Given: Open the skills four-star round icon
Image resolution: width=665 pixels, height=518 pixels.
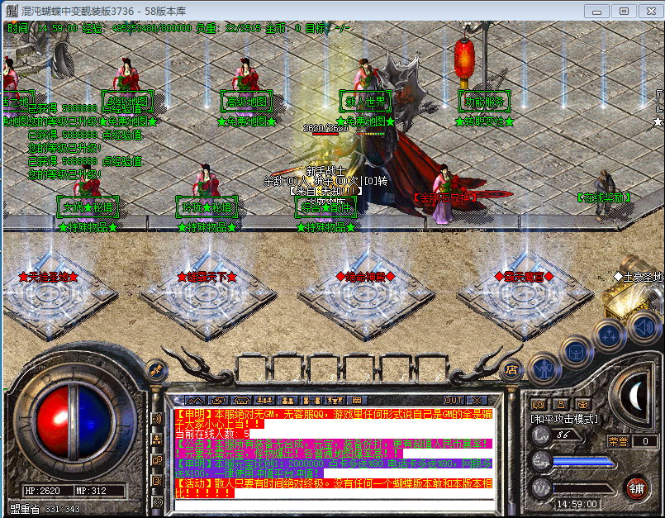Looking at the screenshot, I should click(x=610, y=335).
